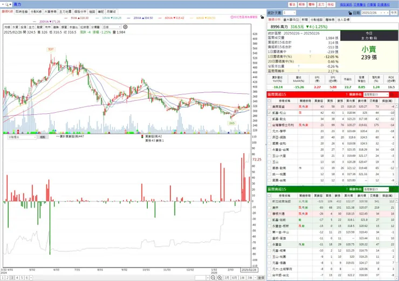The image size is (399, 281).
Task: Click the red 看法 button
Action: pyautogui.click(x=292, y=4)
